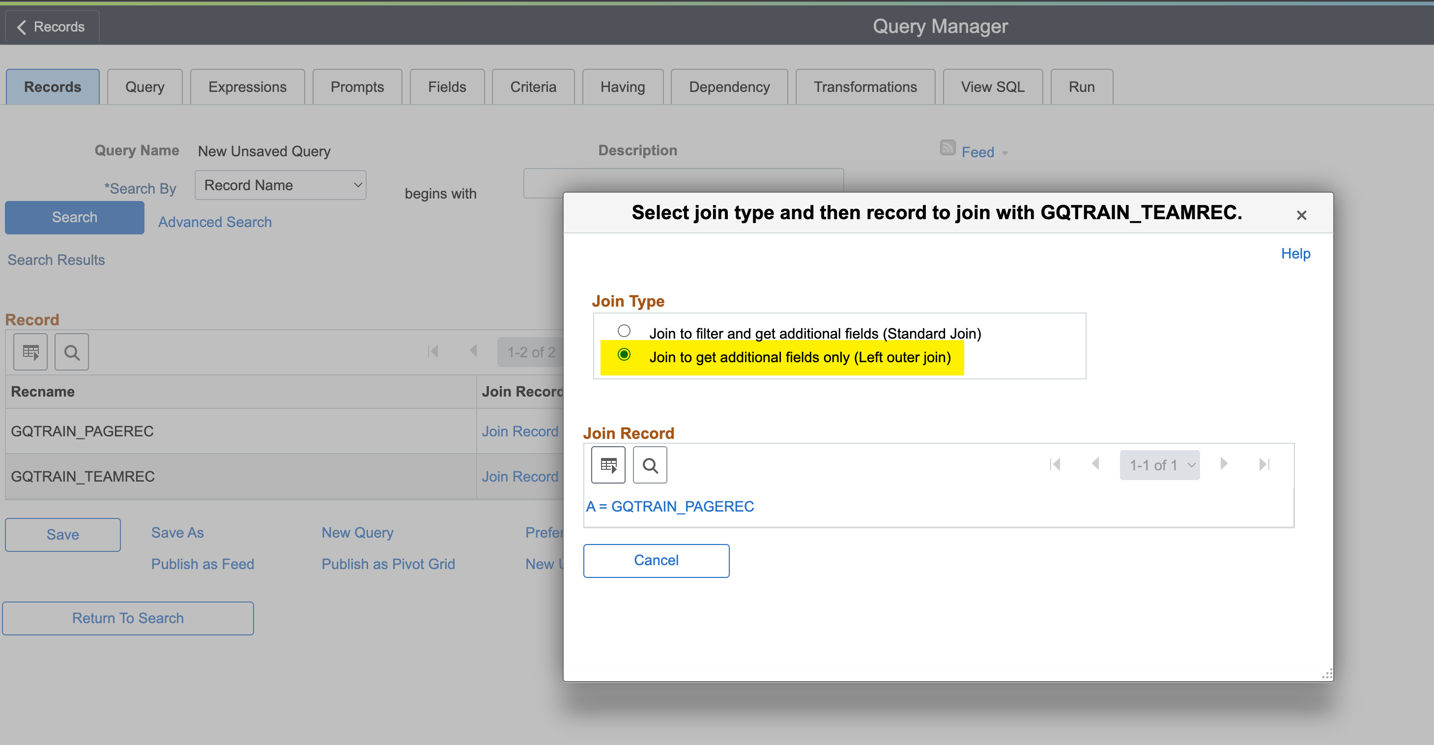Click the Join Record grid personalize icon
1434x745 pixels.
click(x=608, y=465)
